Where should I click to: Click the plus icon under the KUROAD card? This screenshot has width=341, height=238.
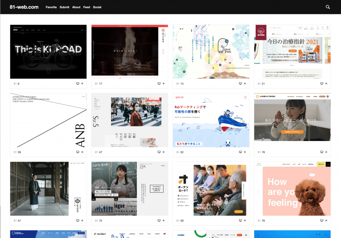pyautogui.click(x=82, y=84)
